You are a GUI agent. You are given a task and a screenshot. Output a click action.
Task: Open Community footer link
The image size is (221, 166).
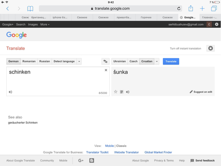click(47, 160)
